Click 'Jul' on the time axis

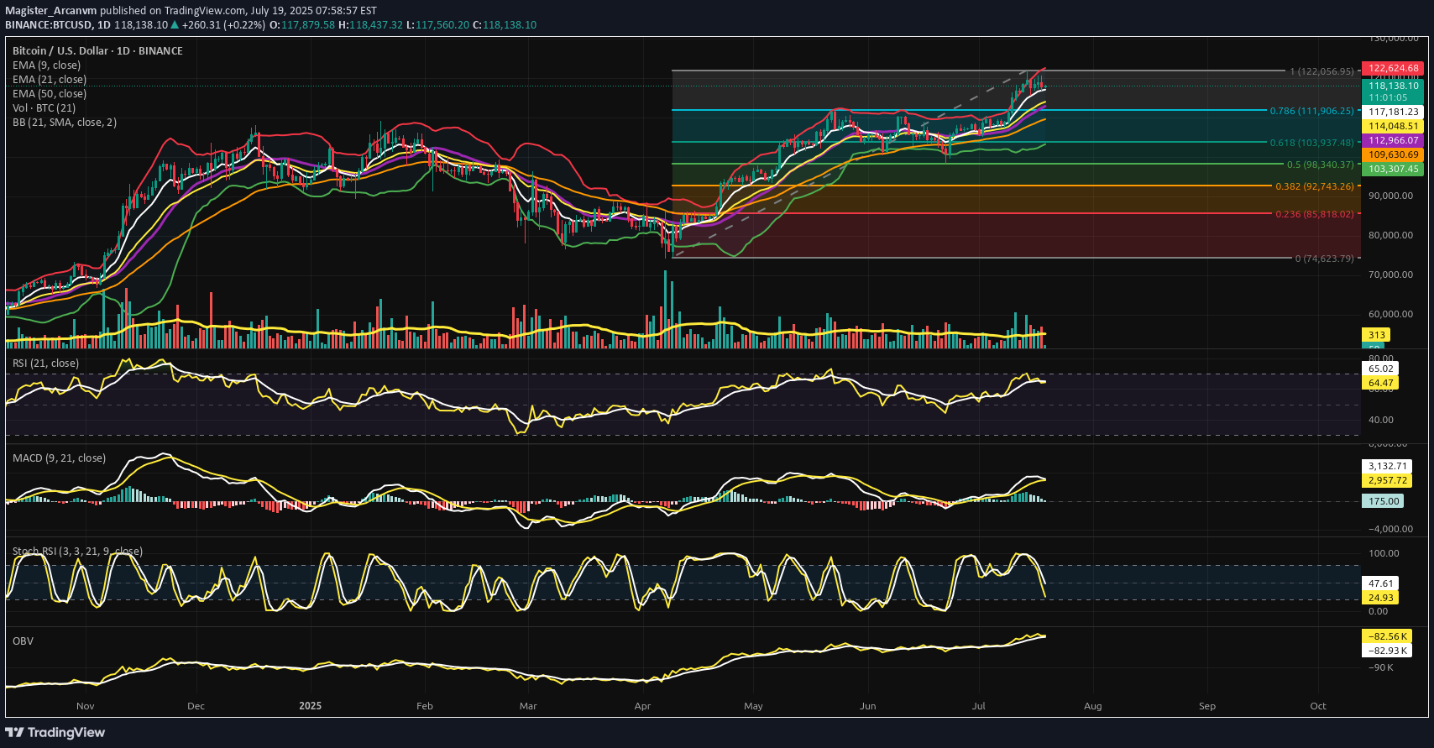(978, 706)
